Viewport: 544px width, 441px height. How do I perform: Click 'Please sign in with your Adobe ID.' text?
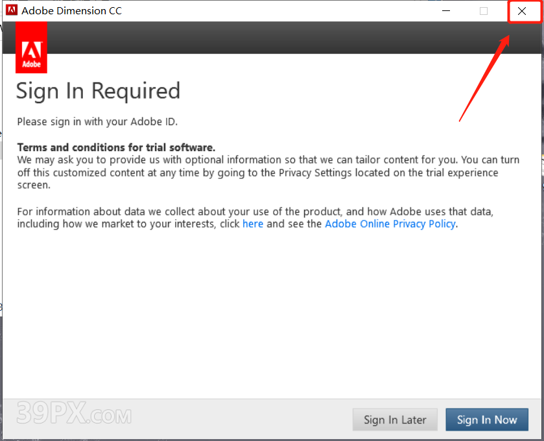pyautogui.click(x=97, y=122)
